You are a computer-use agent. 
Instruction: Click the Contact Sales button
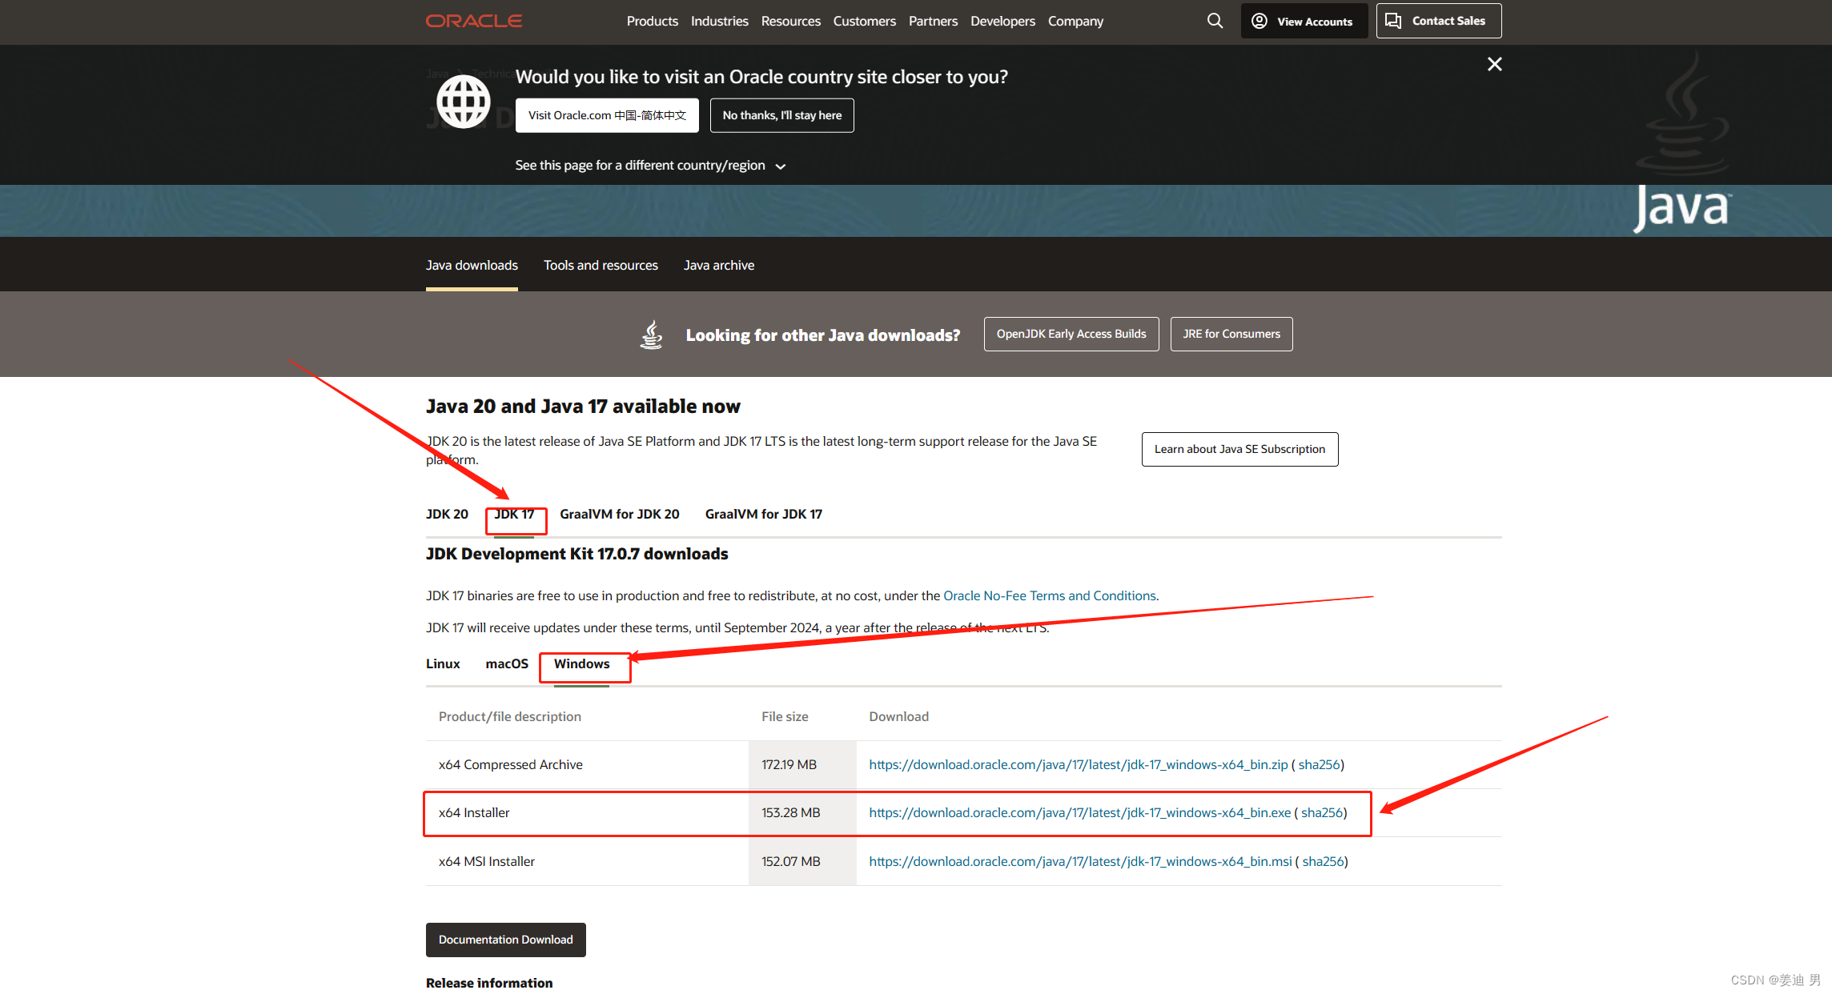point(1438,21)
